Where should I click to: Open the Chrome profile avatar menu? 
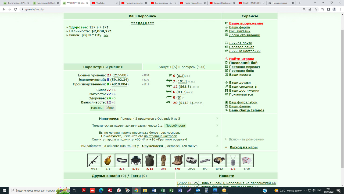[334, 9]
